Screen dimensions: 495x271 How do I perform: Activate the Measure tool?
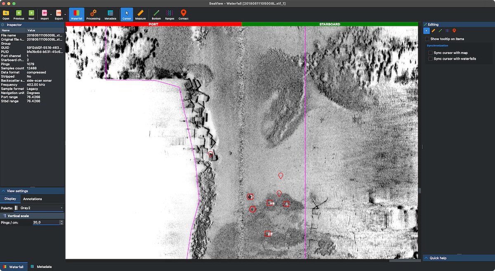(x=140, y=13)
